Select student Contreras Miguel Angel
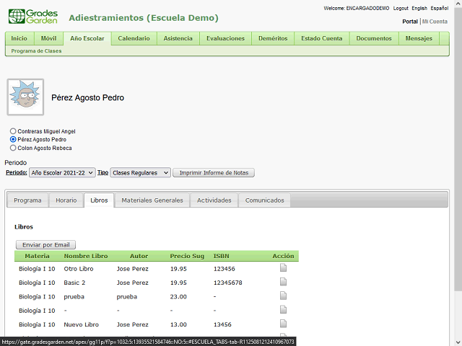 13,131
